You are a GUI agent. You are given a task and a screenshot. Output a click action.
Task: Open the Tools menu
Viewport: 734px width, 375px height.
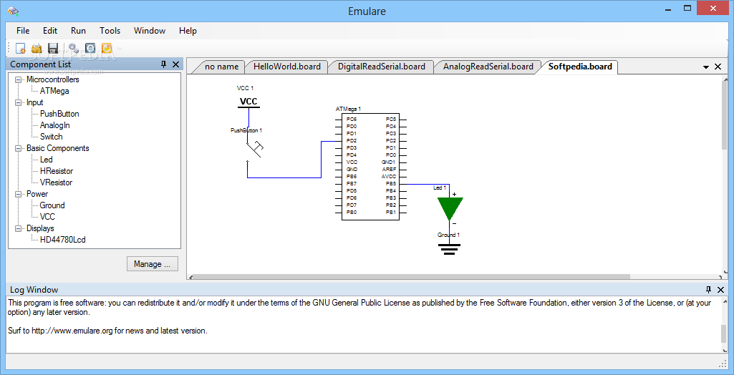point(110,30)
